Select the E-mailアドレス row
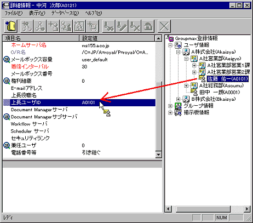 (x=79, y=88)
